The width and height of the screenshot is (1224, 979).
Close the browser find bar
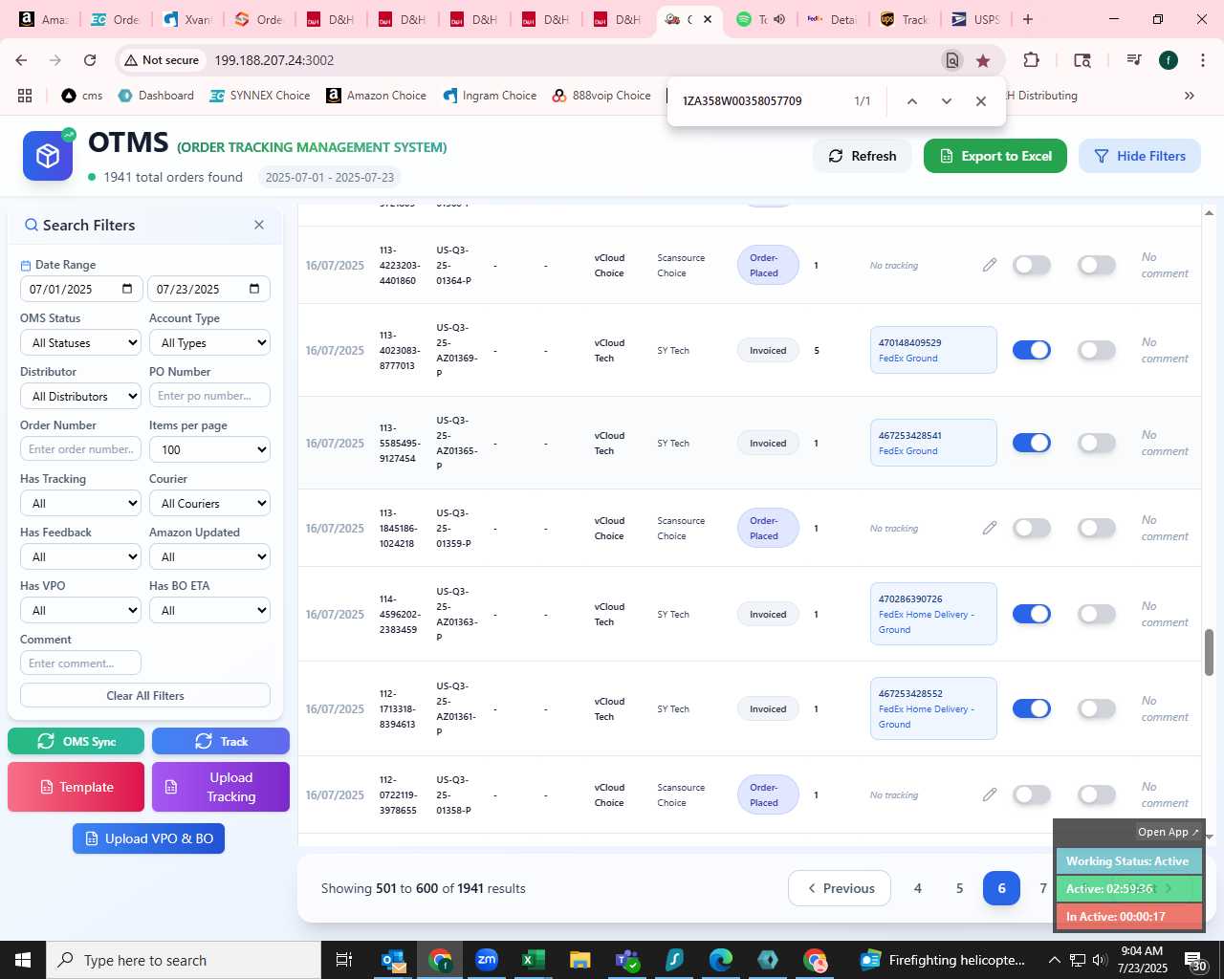pos(981,101)
